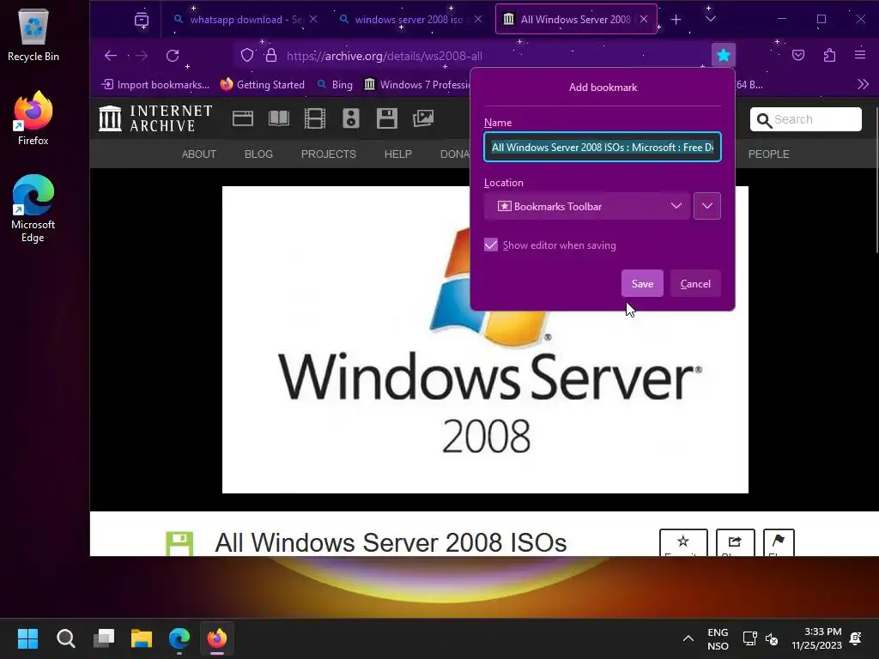Open Save to Pocket icon
879x659 pixels.
point(798,55)
